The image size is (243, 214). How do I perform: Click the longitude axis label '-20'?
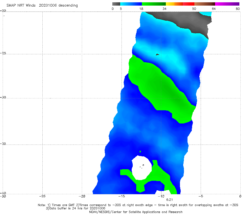click(82, 196)
